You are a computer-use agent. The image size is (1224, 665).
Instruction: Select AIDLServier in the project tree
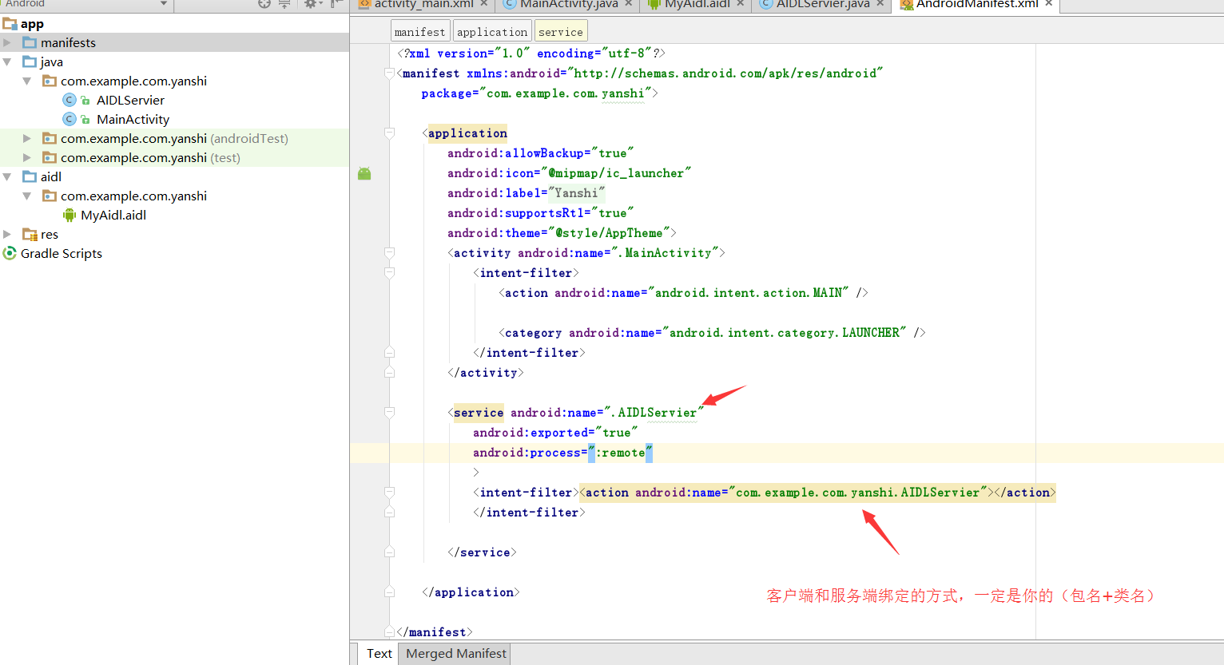[130, 100]
